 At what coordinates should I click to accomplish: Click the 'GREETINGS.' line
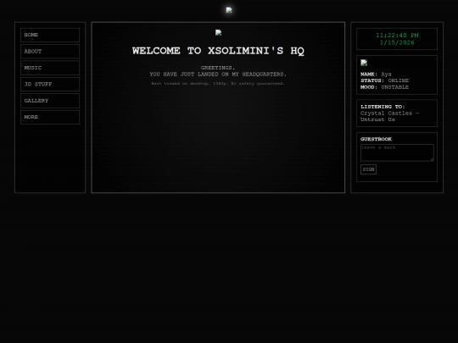(218, 68)
